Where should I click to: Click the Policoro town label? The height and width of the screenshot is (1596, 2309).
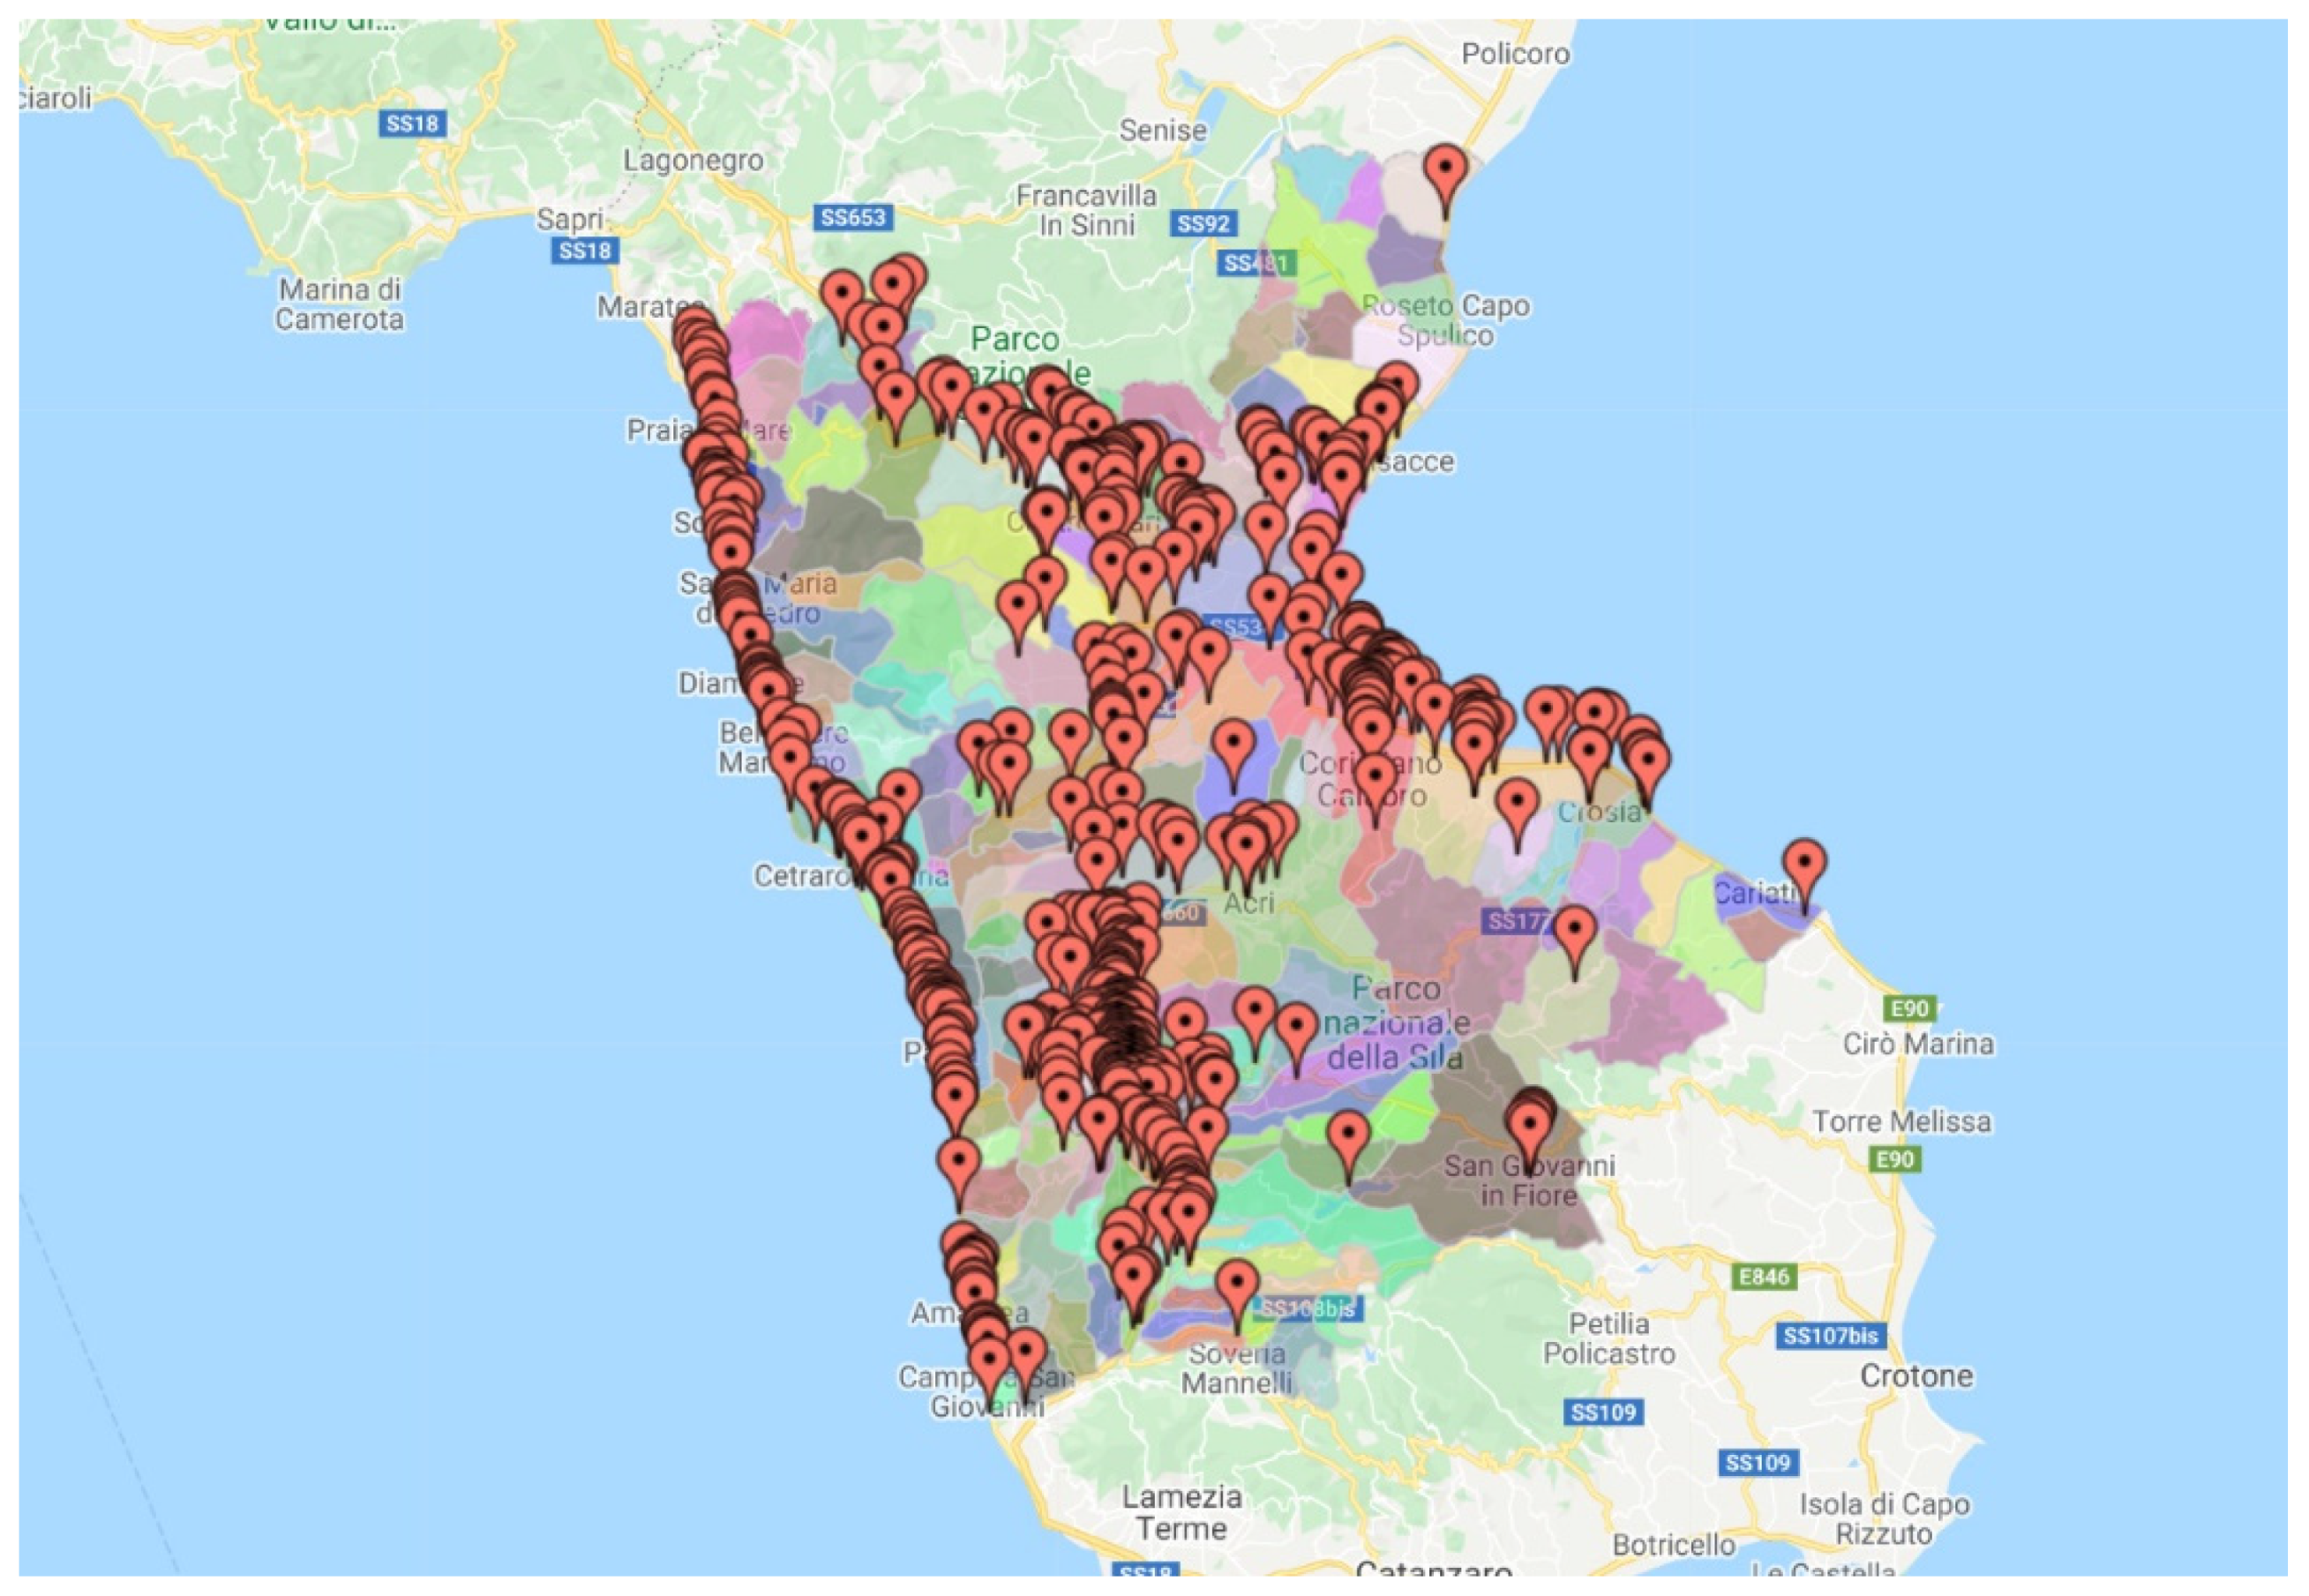click(x=1515, y=53)
